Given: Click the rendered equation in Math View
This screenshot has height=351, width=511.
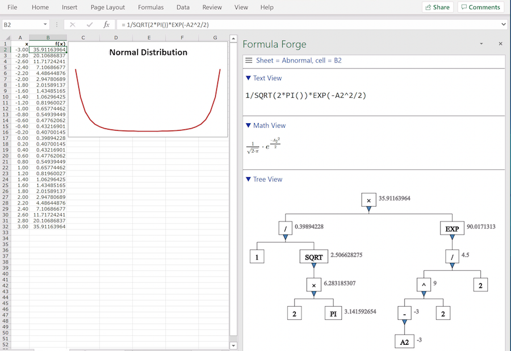Looking at the screenshot, I should tap(263, 145).
